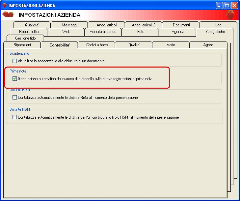Open the Agenti tab
240x201 pixels.
tap(208, 45)
